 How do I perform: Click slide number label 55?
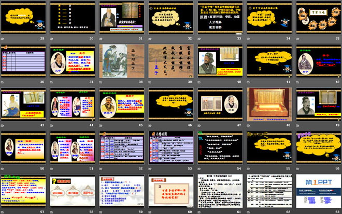288,169
